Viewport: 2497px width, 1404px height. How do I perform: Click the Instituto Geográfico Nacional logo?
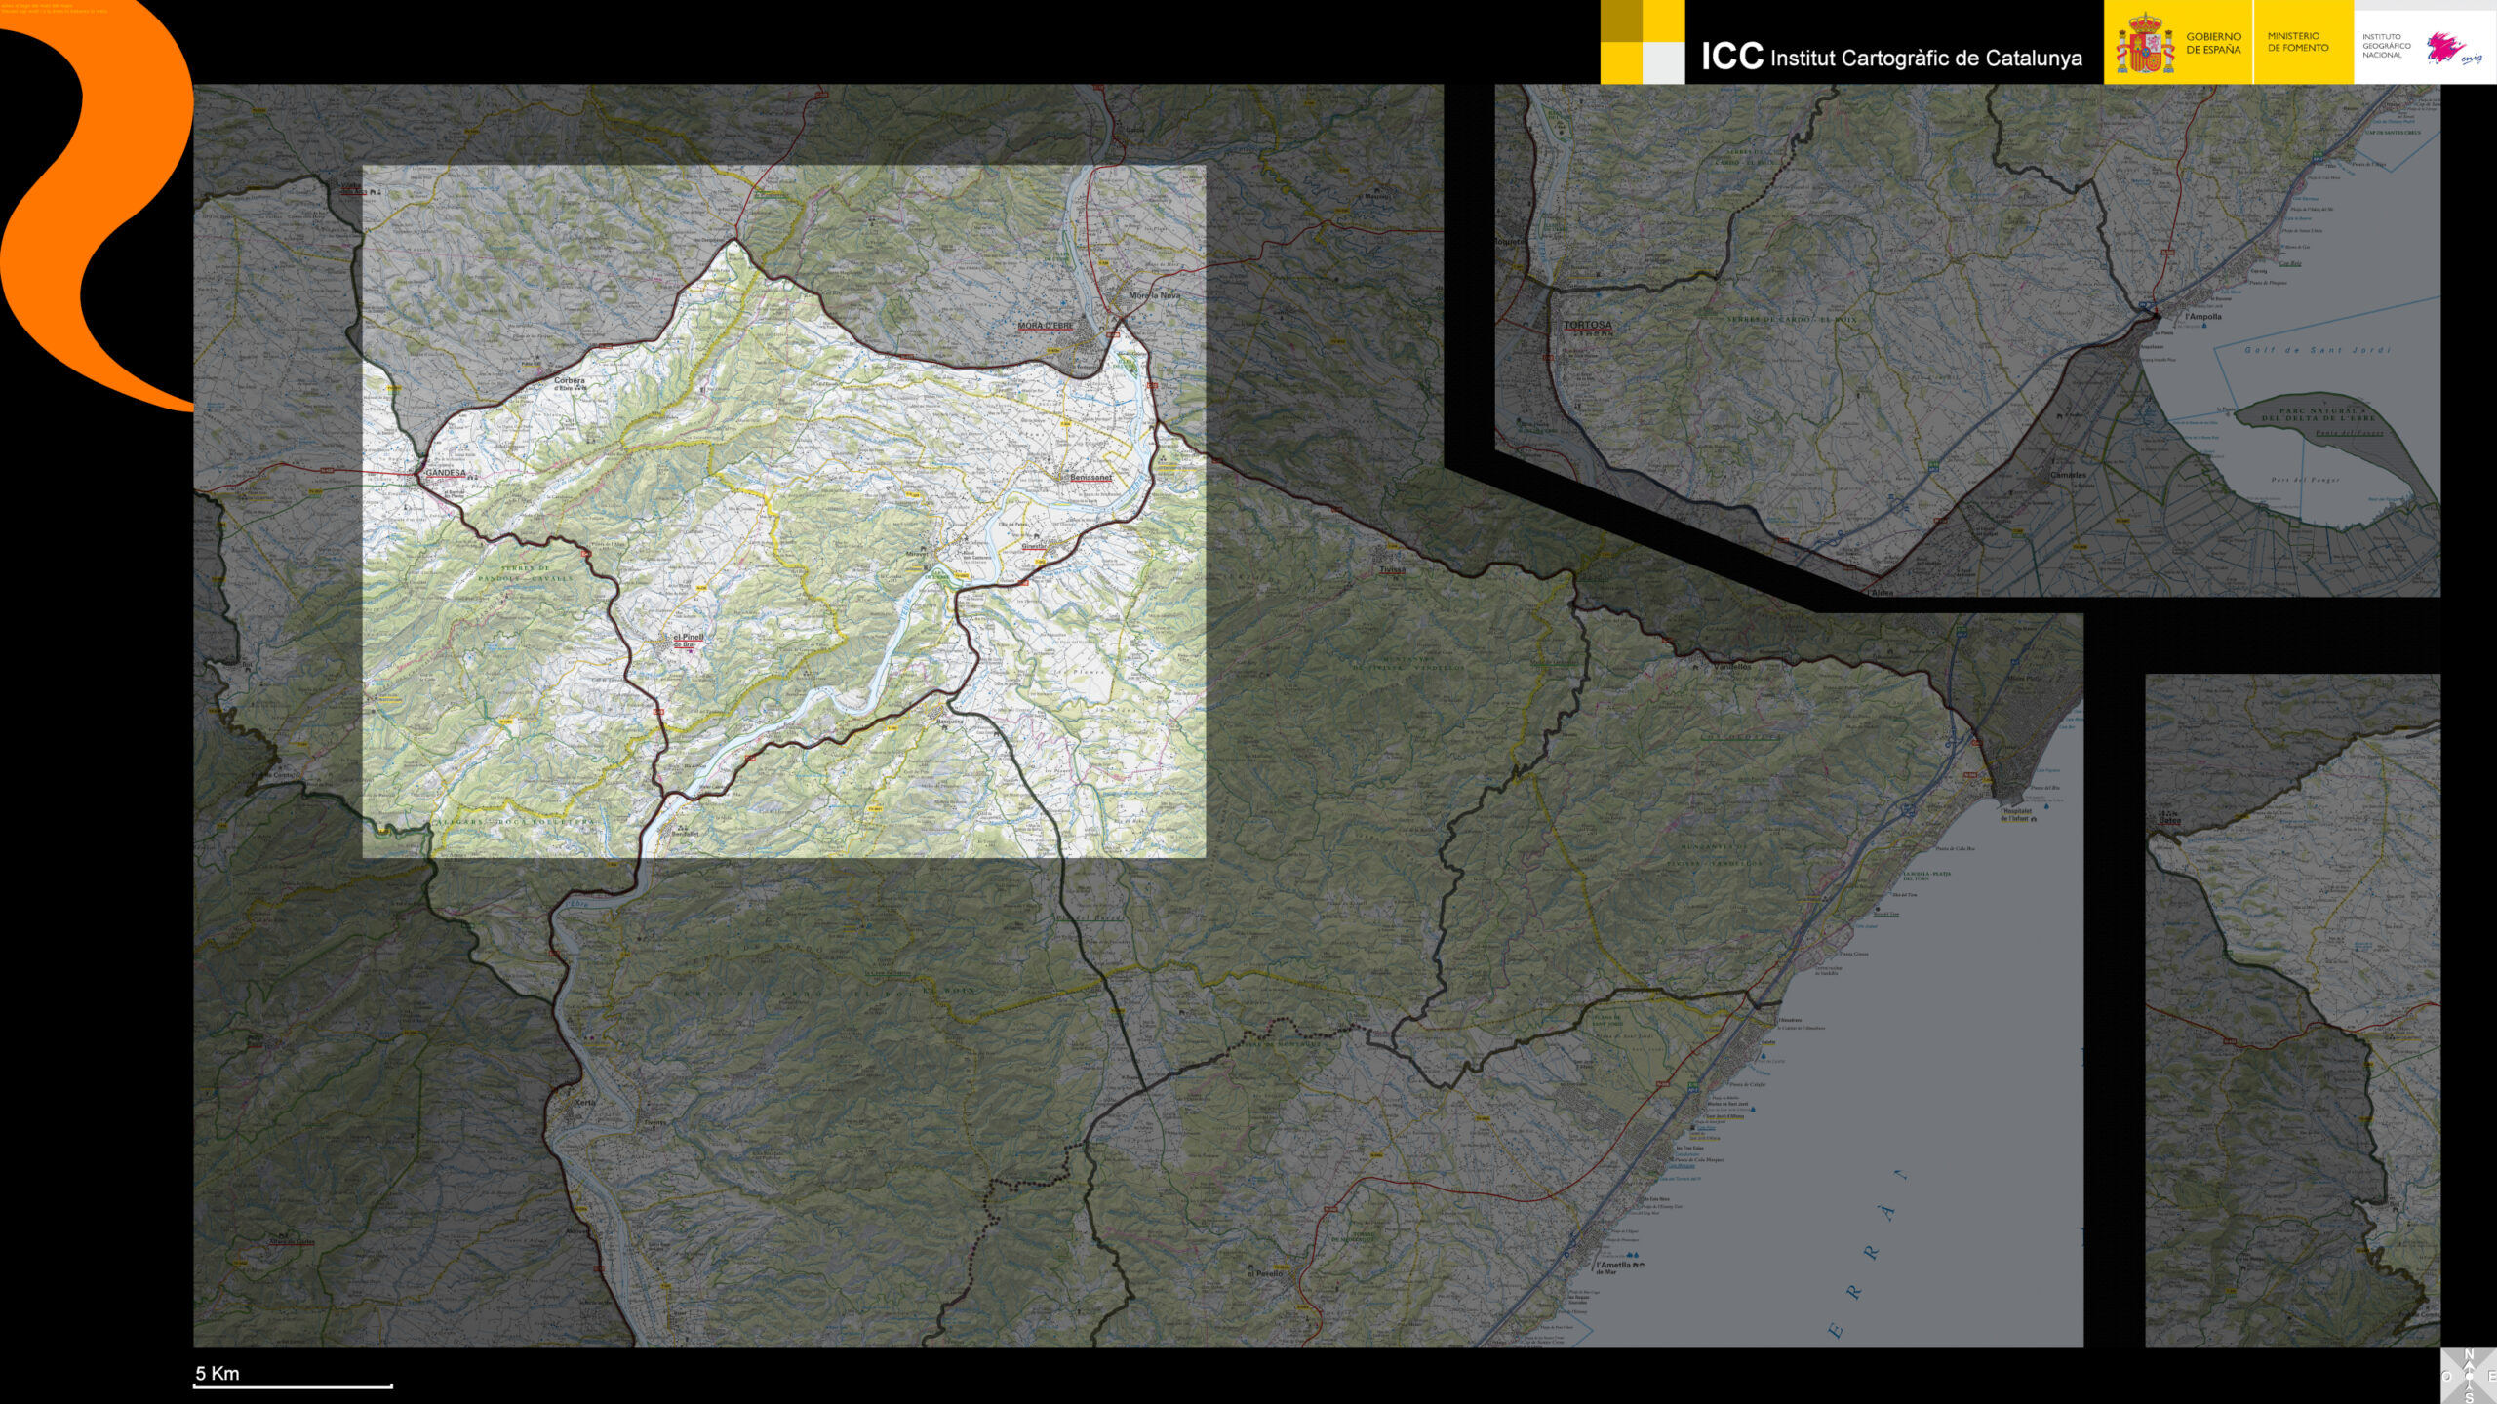click(x=2386, y=46)
